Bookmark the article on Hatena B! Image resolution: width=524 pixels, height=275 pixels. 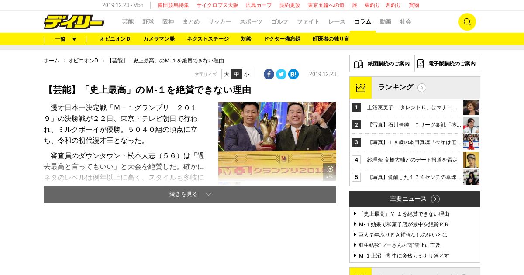coord(293,74)
